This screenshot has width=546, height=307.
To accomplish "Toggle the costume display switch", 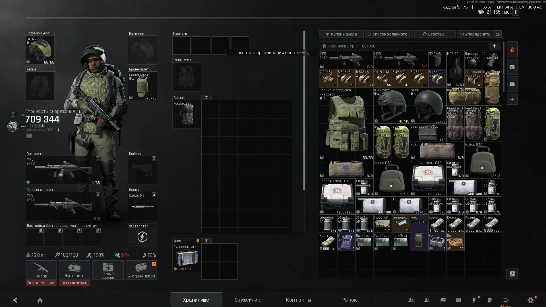I will tap(33, 136).
